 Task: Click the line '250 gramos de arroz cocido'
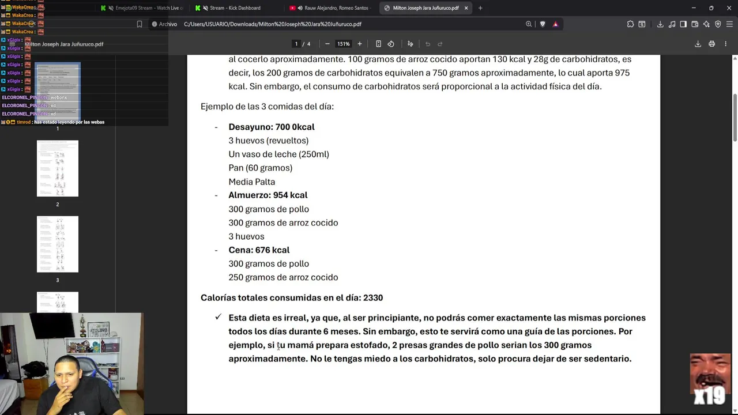(x=283, y=277)
